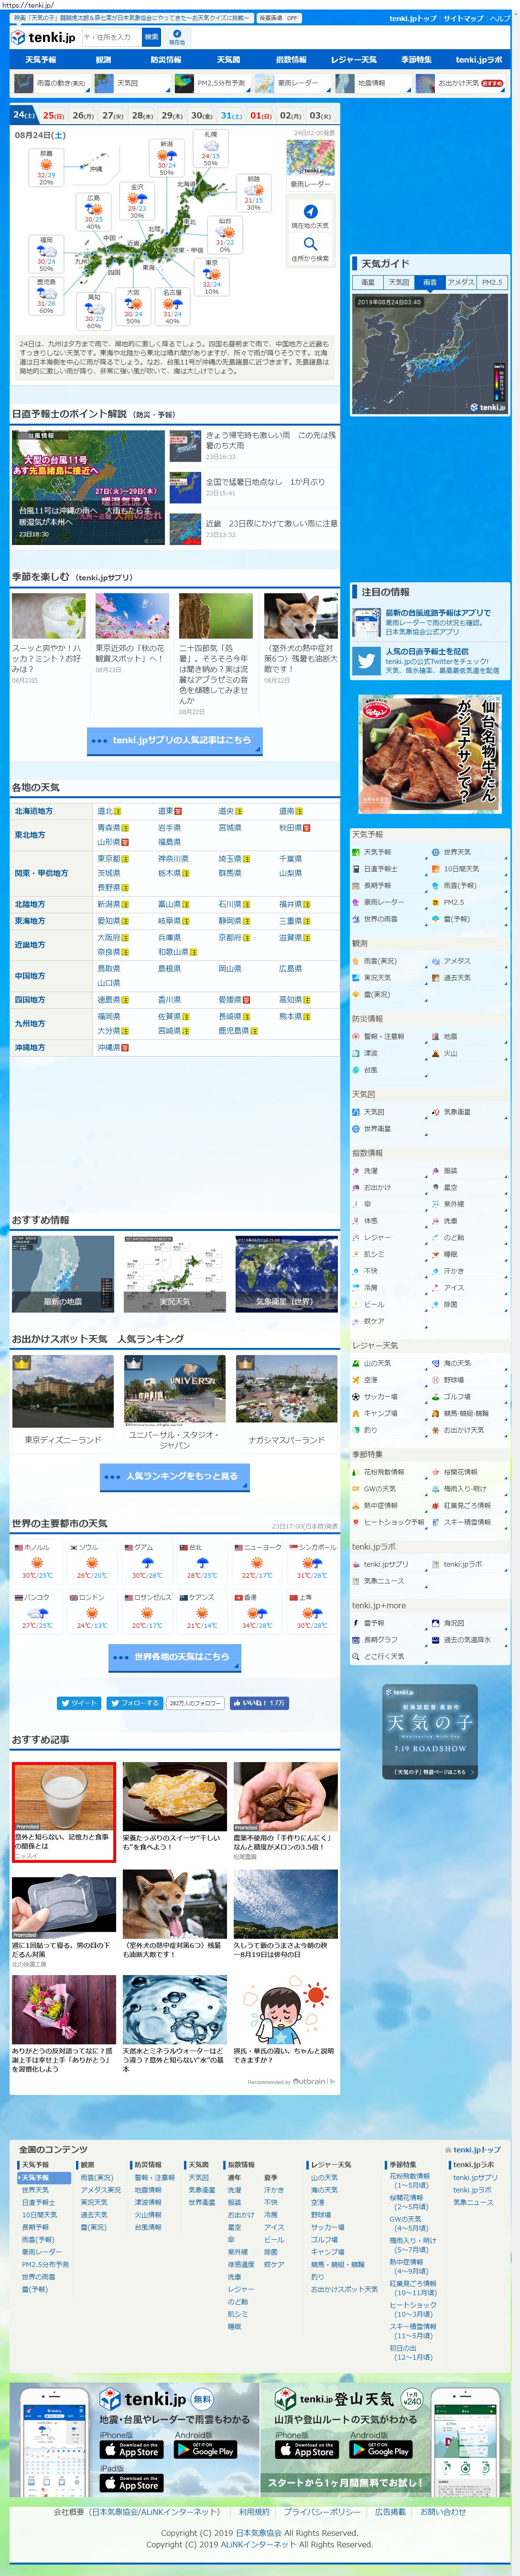Select the 25(日) date tab
520x2576 pixels.
point(53,115)
